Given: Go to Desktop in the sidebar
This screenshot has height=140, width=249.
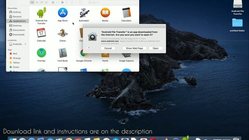Looking at the screenshot, I should coord(17,26).
